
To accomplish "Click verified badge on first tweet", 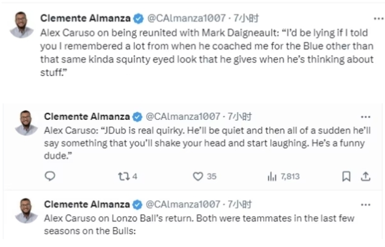I will 138,18.
